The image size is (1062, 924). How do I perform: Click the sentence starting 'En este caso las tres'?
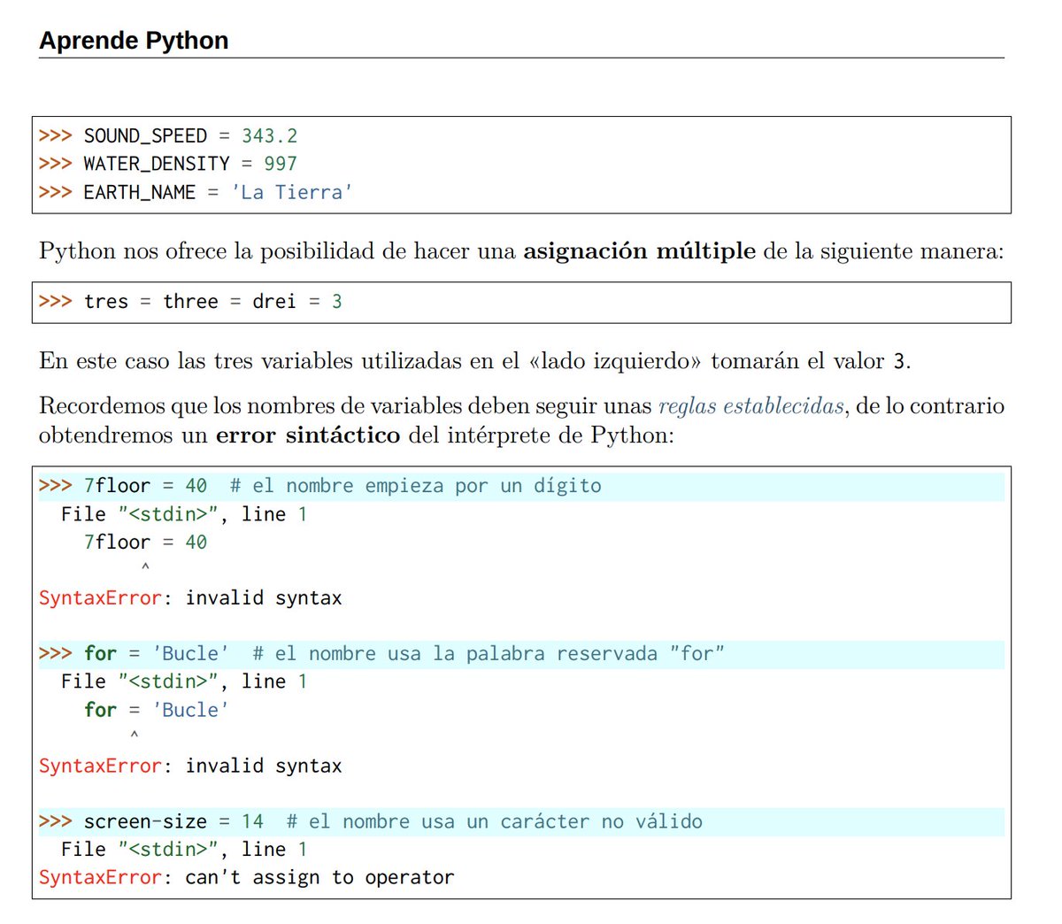[x=474, y=361]
